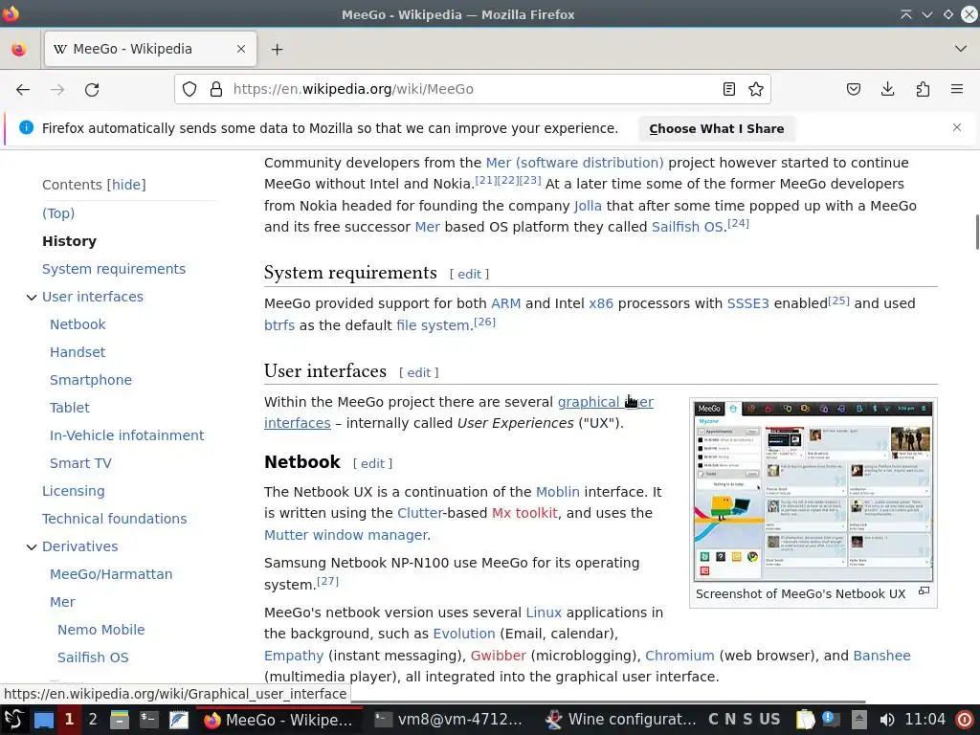Click the show desktop taskbar icon
This screenshot has height=735, width=980.
43,720
